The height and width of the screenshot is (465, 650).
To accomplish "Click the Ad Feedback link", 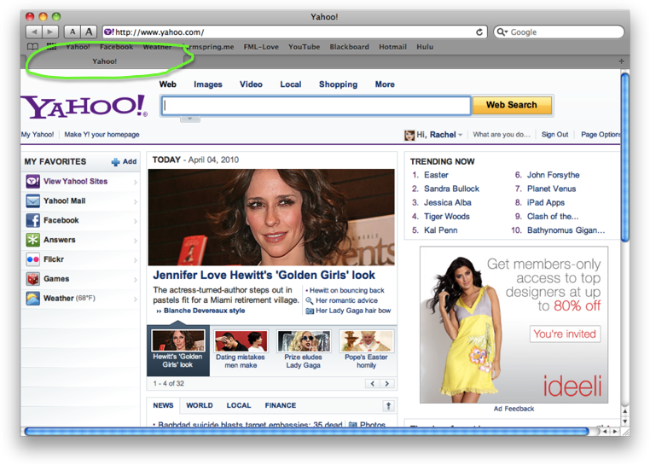I will tap(514, 409).
